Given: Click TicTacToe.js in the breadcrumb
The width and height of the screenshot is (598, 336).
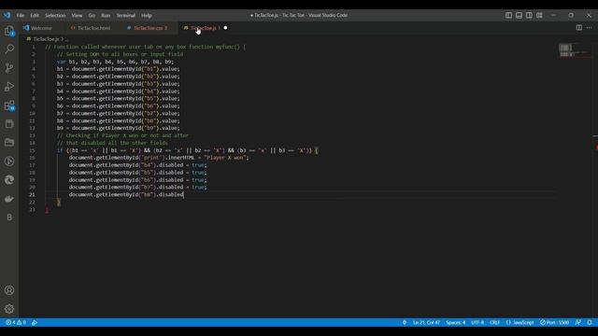Looking at the screenshot, I should click(46, 39).
